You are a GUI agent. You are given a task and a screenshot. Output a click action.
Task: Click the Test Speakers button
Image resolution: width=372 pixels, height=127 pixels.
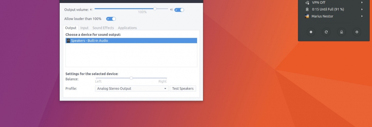(183, 88)
